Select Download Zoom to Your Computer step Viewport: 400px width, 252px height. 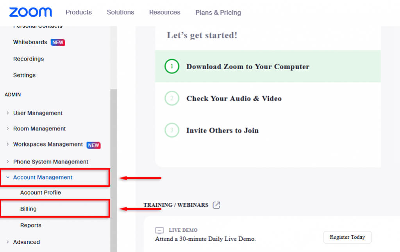248,66
